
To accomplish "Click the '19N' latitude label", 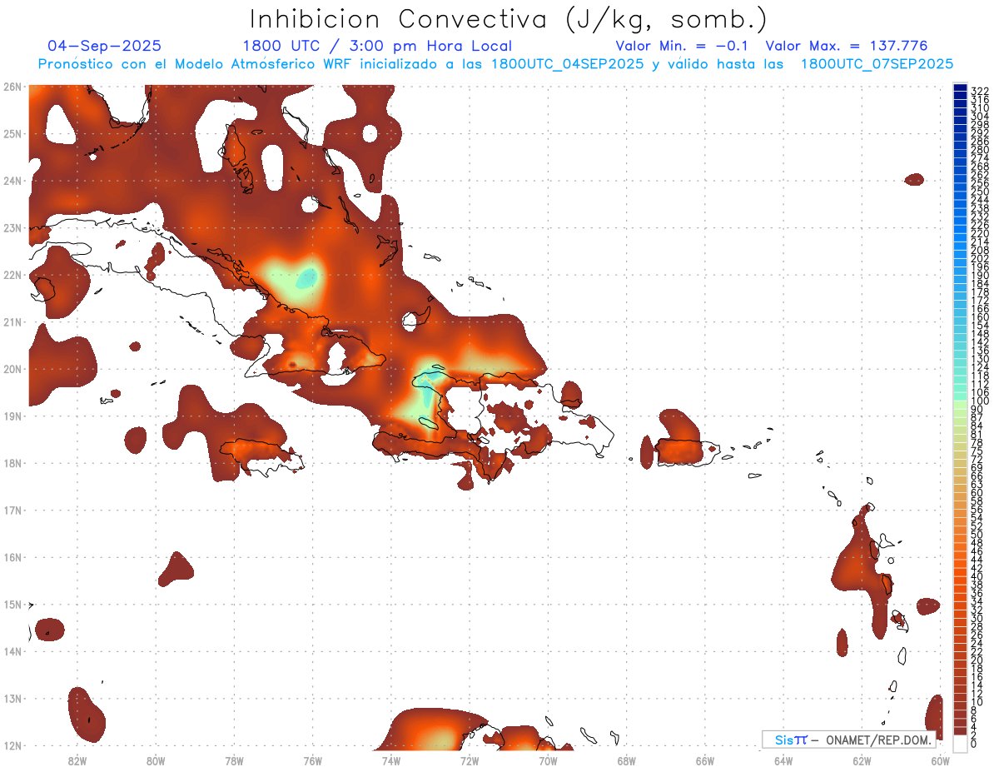I will coord(12,416).
